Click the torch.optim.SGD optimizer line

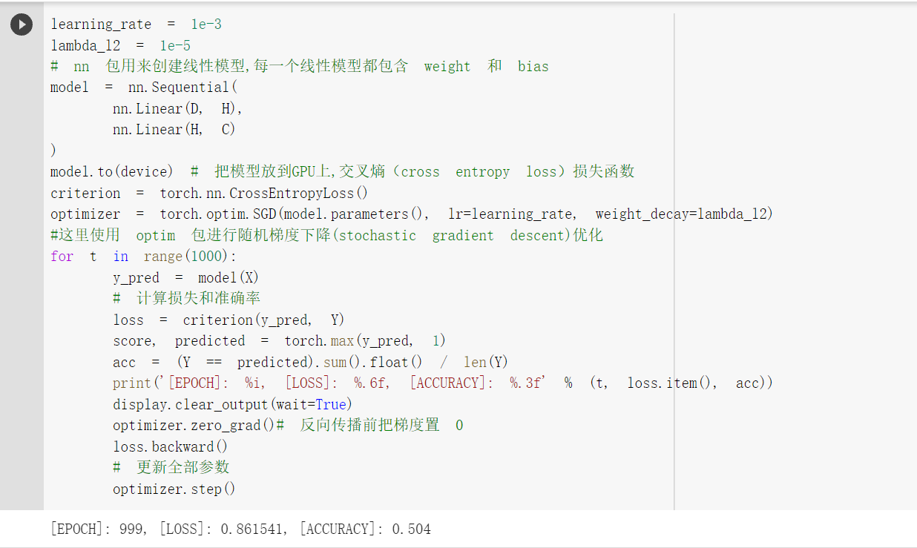(412, 214)
